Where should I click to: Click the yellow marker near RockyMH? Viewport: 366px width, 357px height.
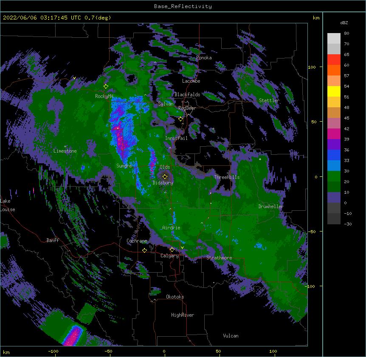click(106, 86)
